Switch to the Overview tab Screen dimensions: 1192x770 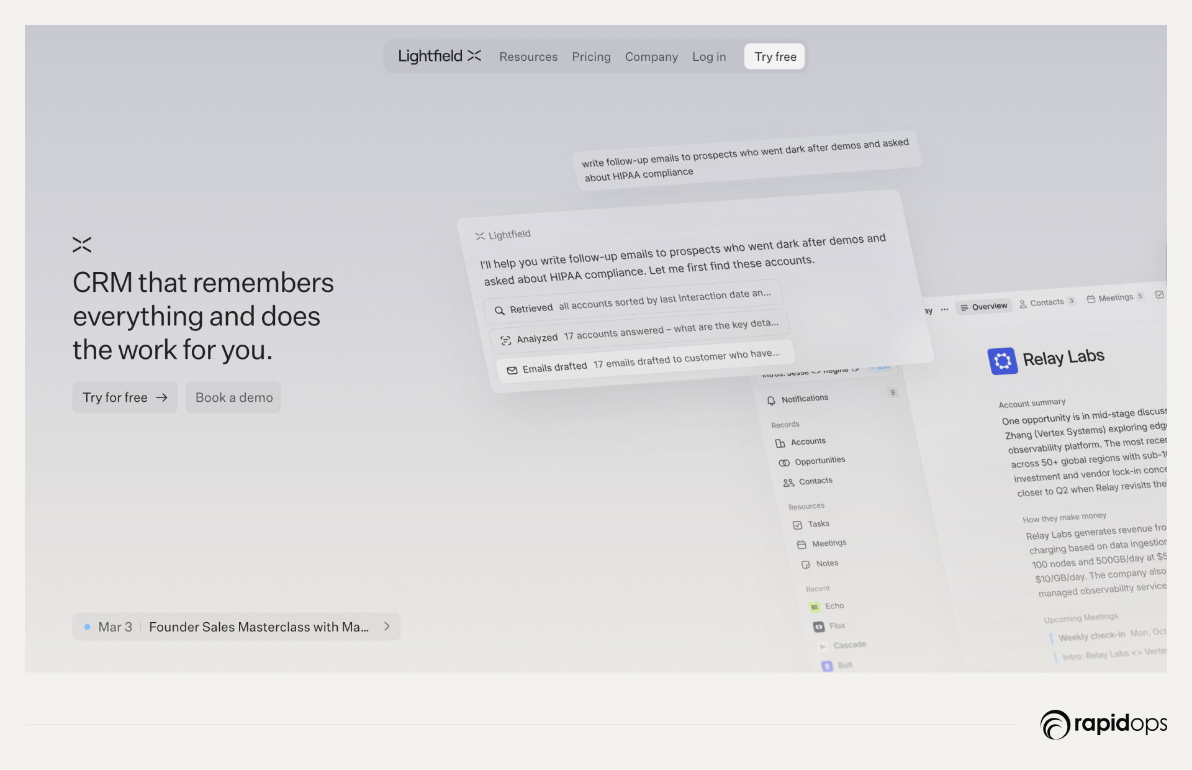984,307
